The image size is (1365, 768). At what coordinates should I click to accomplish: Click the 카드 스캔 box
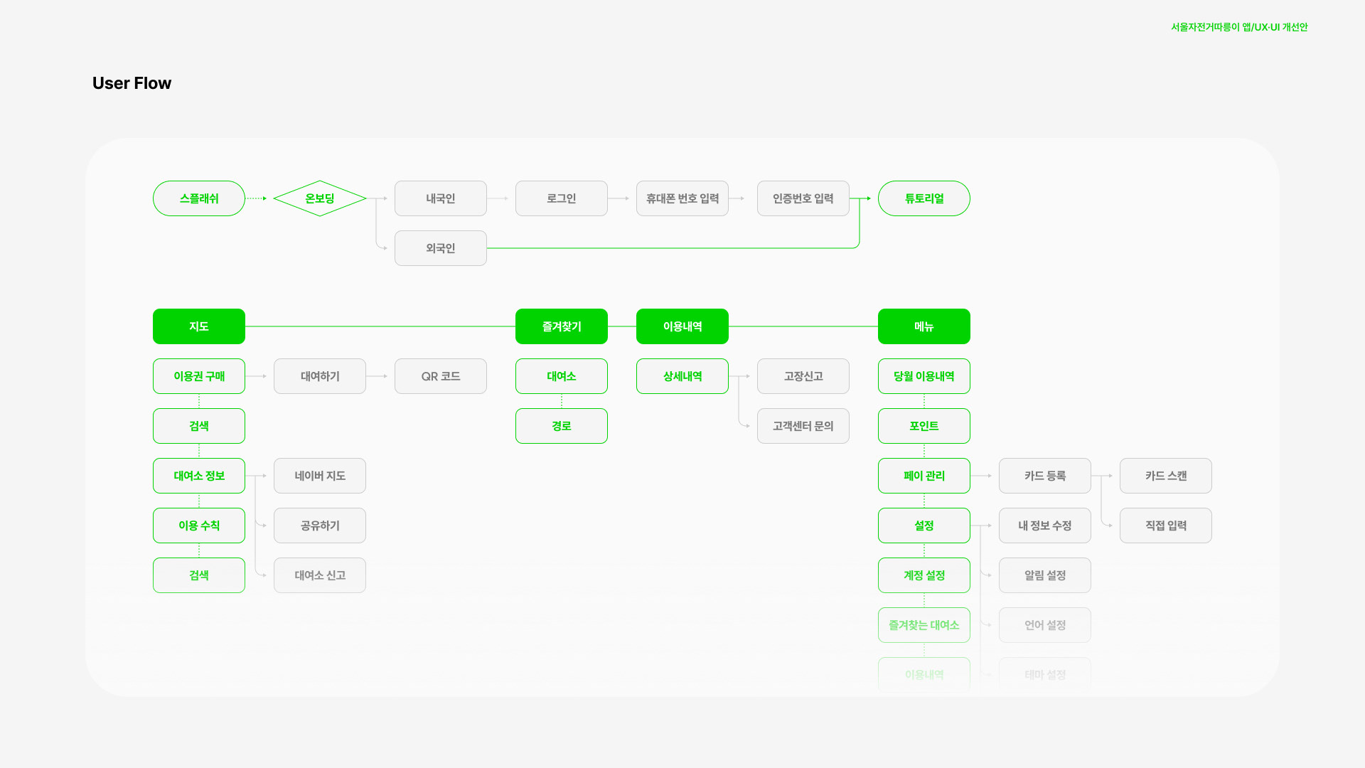[x=1166, y=476]
